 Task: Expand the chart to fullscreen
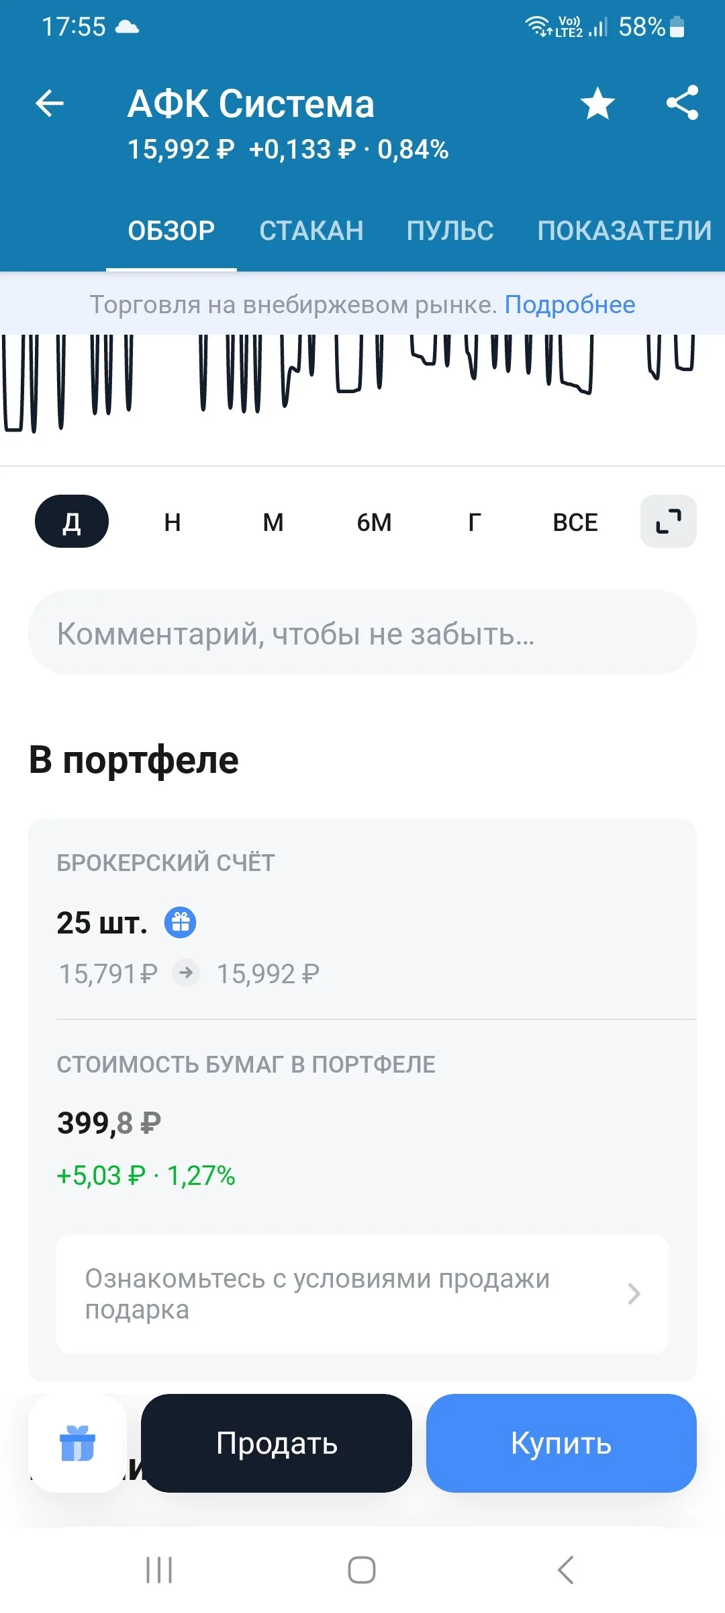(x=668, y=522)
